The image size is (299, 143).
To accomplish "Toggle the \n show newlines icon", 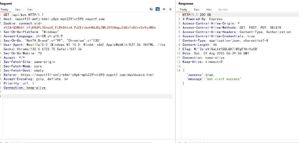I will [164, 9].
